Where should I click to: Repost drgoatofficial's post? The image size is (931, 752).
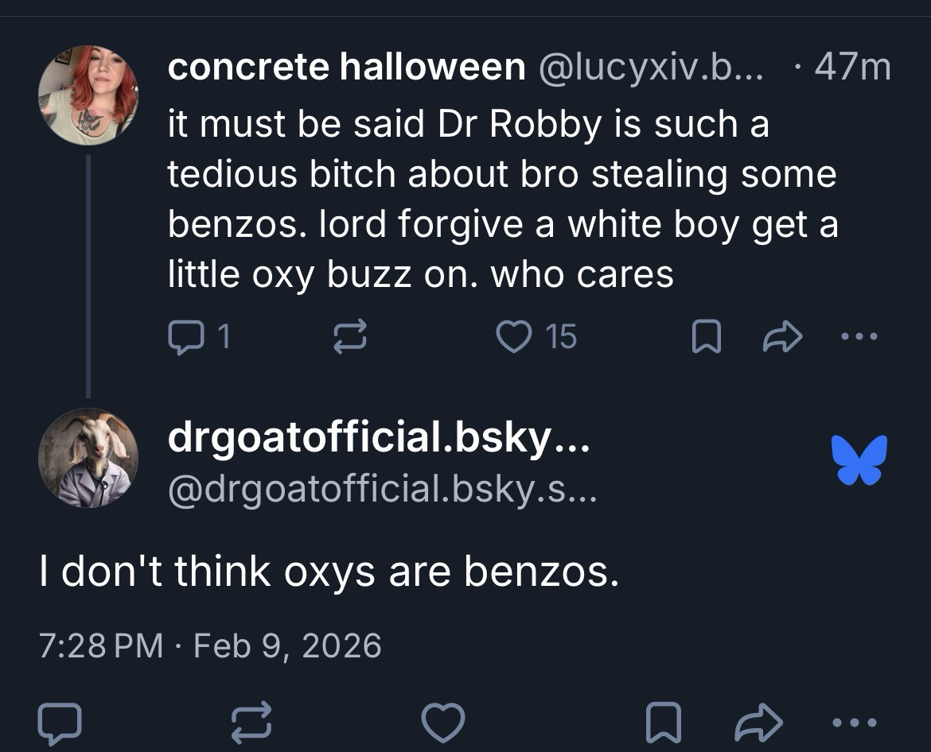(252, 722)
